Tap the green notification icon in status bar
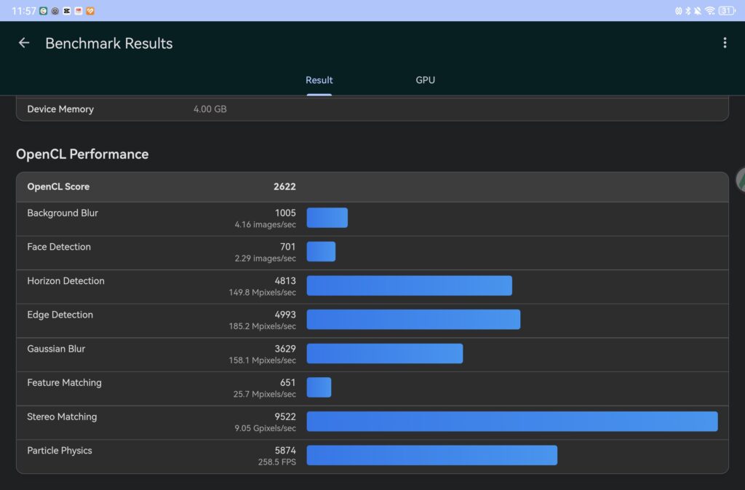This screenshot has height=490, width=745. click(43, 11)
